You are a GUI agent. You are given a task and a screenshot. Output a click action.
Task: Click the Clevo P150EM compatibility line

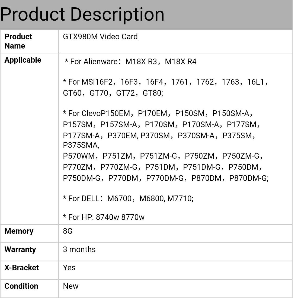click(x=158, y=113)
